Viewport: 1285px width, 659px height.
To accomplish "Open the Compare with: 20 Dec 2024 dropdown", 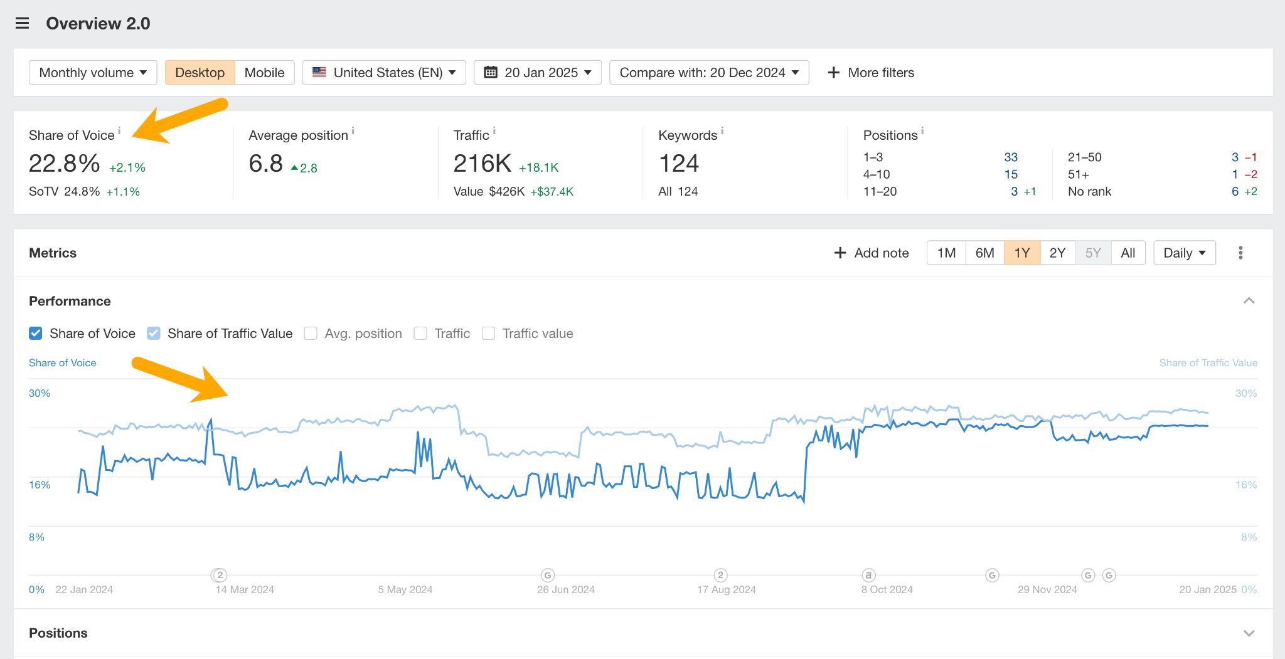I will point(709,72).
